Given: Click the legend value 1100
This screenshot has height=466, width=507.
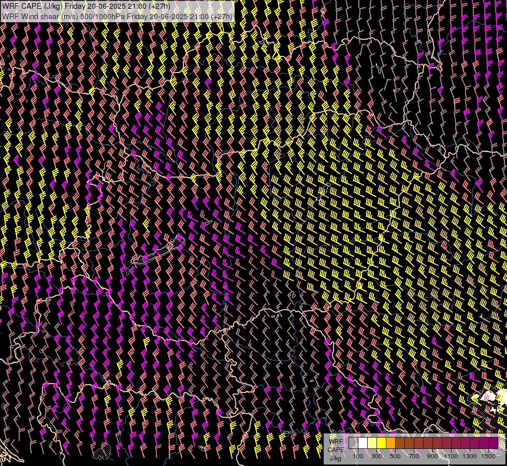Looking at the screenshot, I should pyautogui.click(x=451, y=456).
